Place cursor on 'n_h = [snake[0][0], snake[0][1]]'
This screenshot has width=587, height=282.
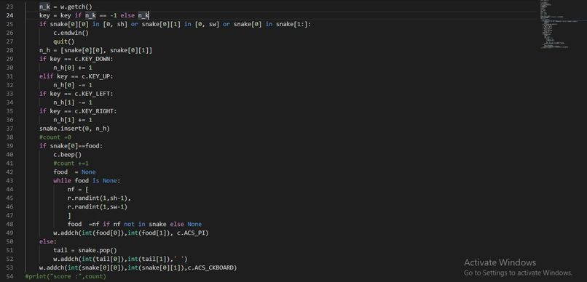pyautogui.click(x=95, y=50)
